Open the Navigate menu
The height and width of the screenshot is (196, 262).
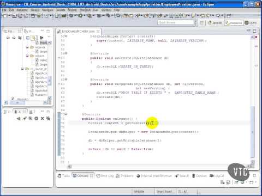[47, 10]
